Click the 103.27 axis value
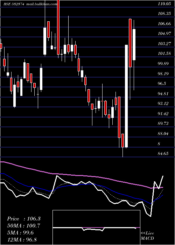 (164, 44)
